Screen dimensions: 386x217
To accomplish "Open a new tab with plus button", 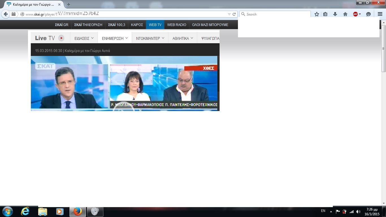I will [68, 4].
